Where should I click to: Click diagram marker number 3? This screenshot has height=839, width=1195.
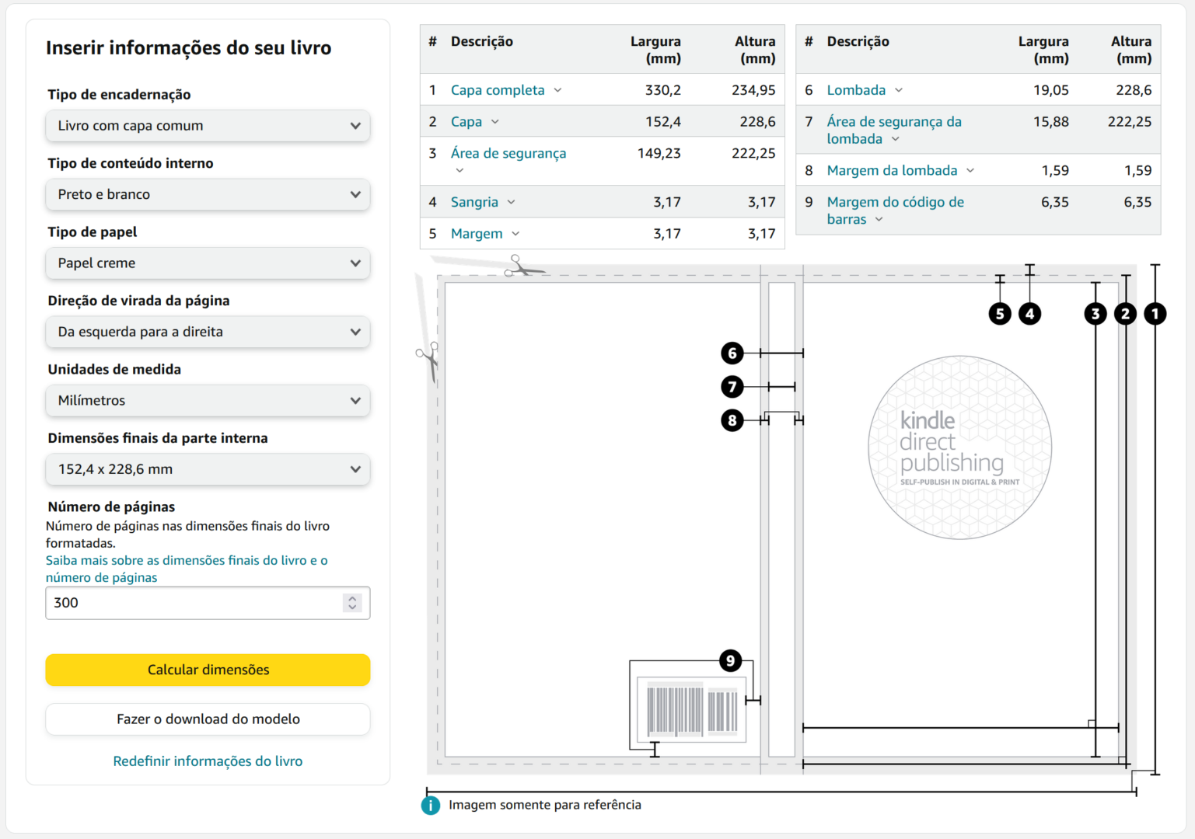(x=1095, y=314)
